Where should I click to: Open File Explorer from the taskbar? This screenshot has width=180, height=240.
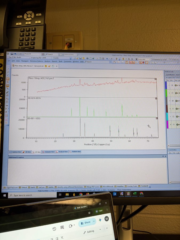[x=67, y=195]
